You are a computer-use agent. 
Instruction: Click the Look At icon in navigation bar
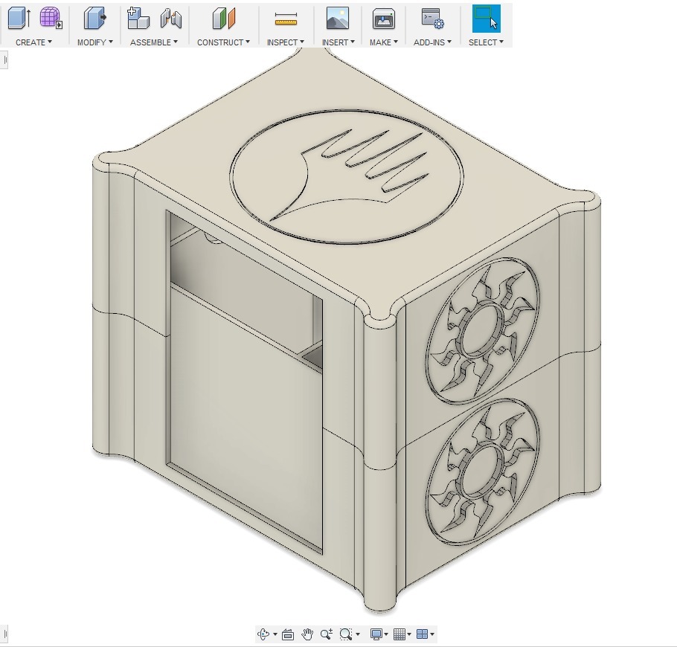coord(288,634)
